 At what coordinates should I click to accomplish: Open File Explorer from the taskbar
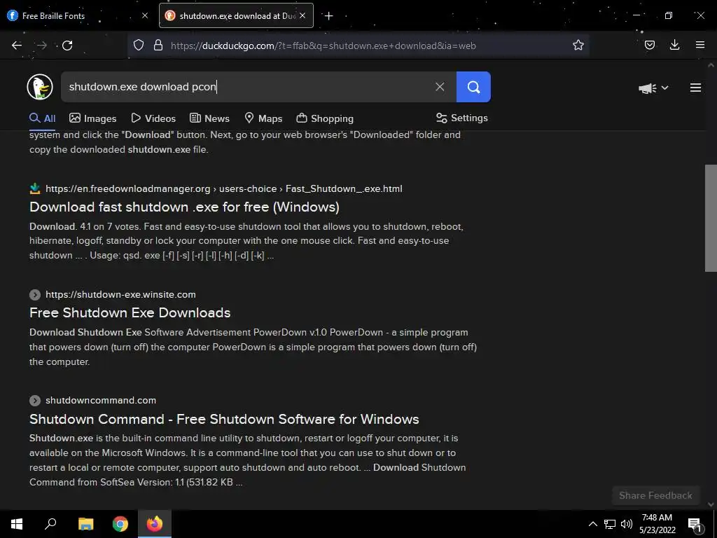click(x=85, y=524)
